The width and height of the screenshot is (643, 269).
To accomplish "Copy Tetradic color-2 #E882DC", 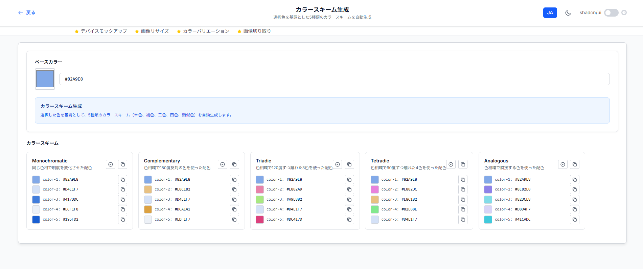I will [x=463, y=189].
